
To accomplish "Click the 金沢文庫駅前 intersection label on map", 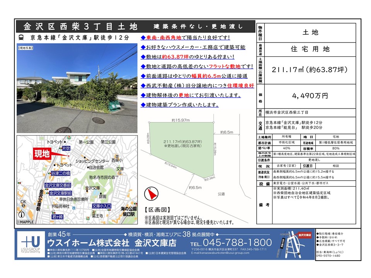I will click(61, 192).
